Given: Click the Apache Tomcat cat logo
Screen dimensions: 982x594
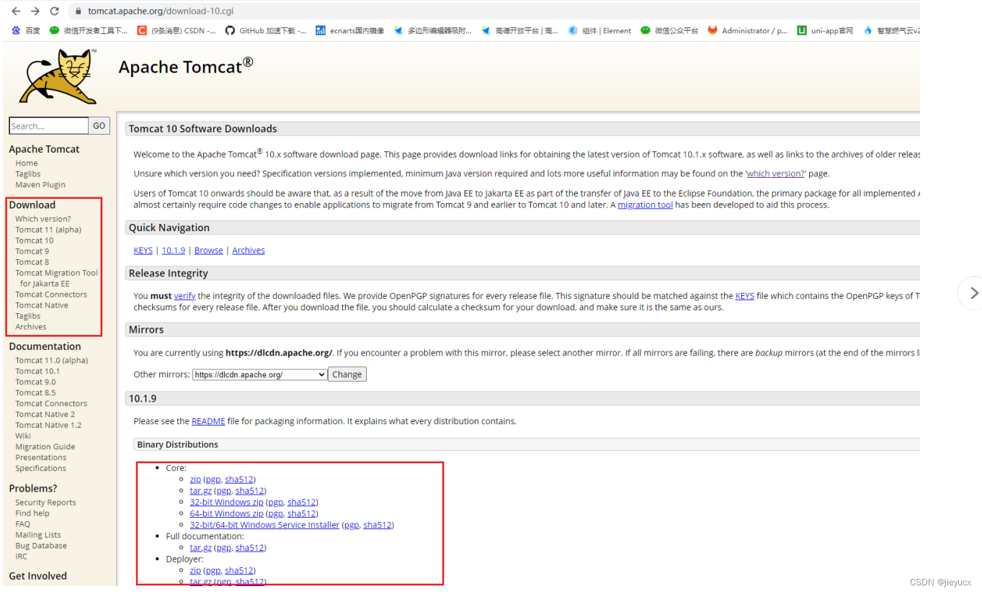Looking at the screenshot, I should pos(58,77).
